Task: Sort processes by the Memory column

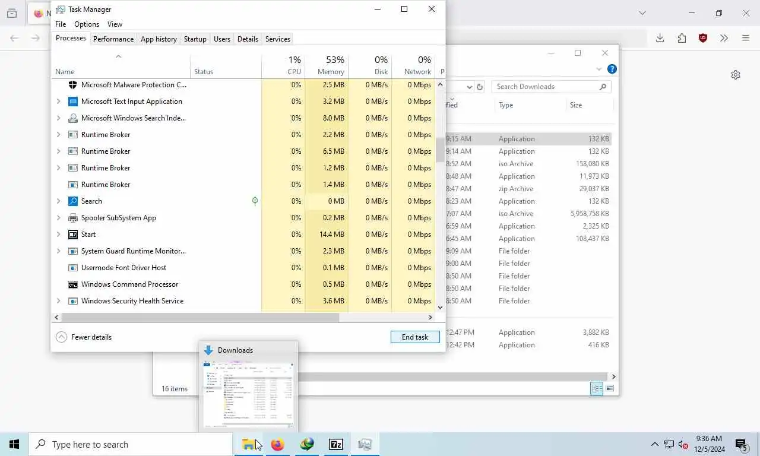Action: pos(327,66)
